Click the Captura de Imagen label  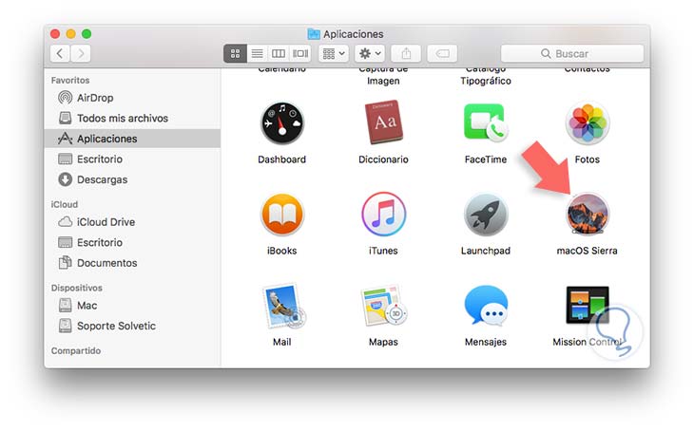(383, 75)
